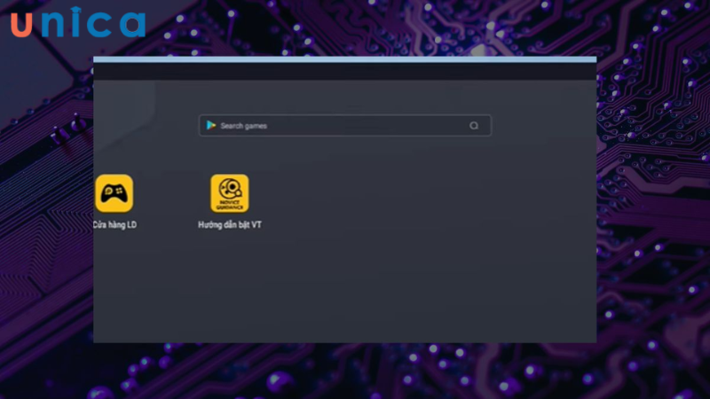Click the Google Play triangle icon

211,126
